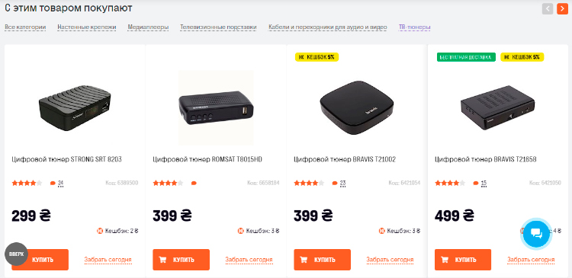
Task: Switch to the Медиаплееры tab
Action: (148, 27)
